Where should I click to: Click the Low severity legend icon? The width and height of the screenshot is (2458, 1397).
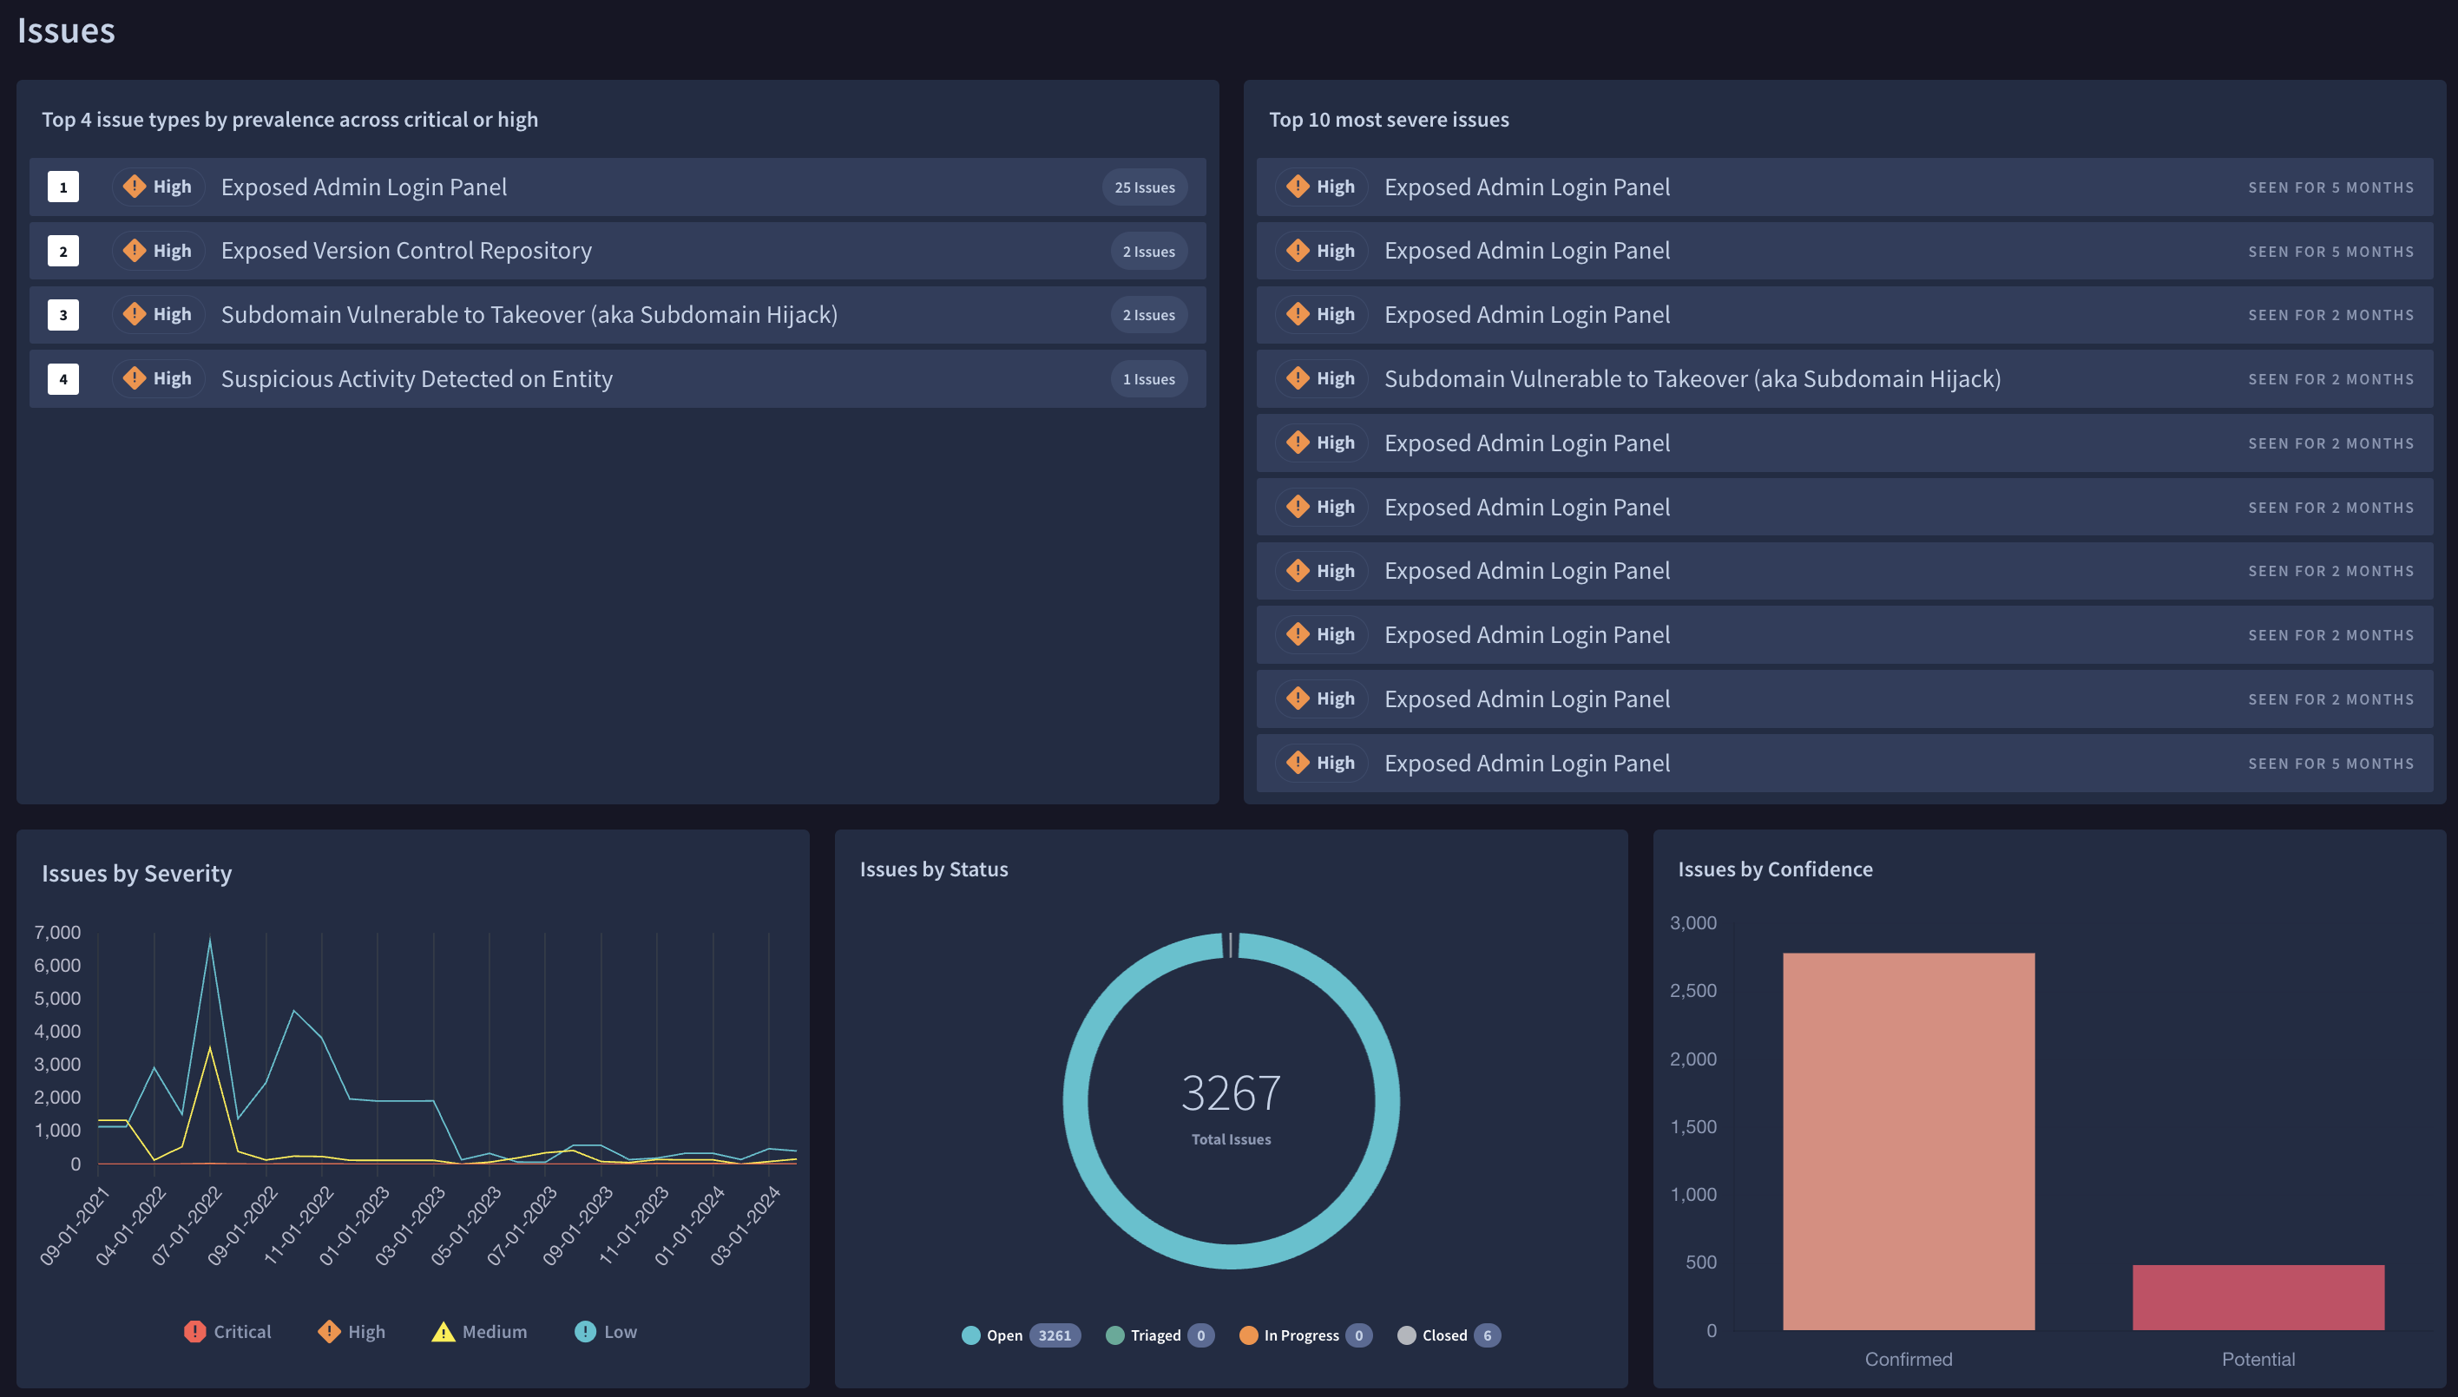[584, 1332]
